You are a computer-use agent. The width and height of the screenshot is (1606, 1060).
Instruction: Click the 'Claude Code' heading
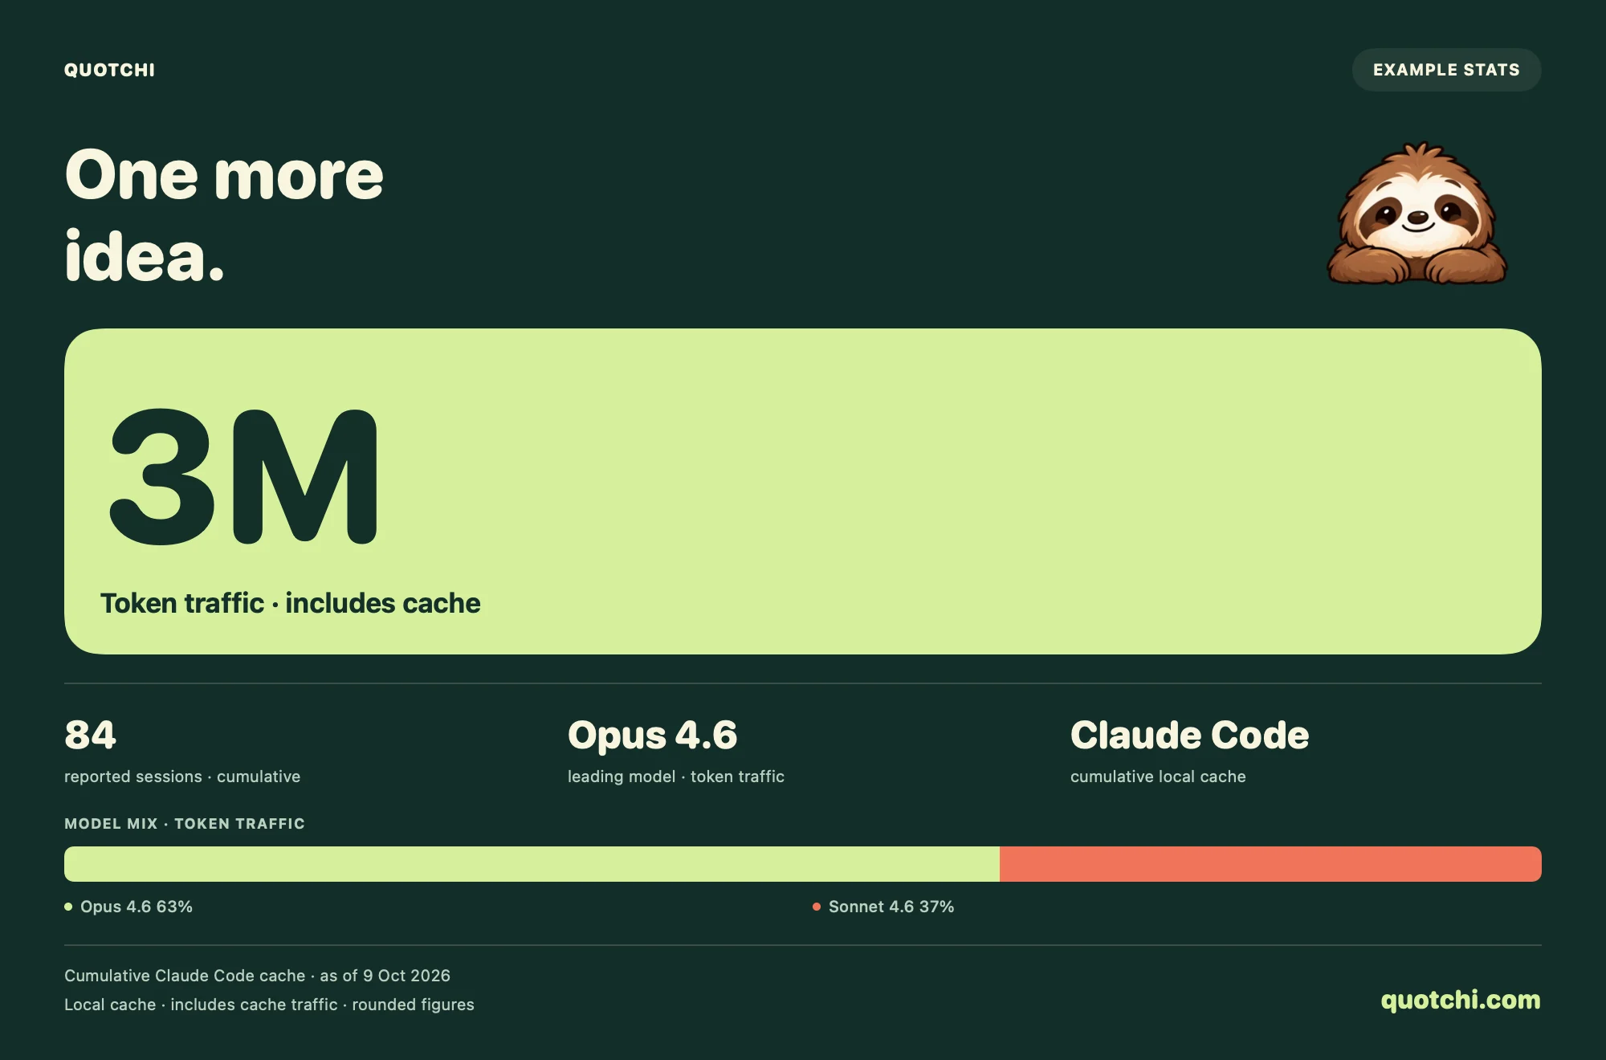tap(1189, 735)
